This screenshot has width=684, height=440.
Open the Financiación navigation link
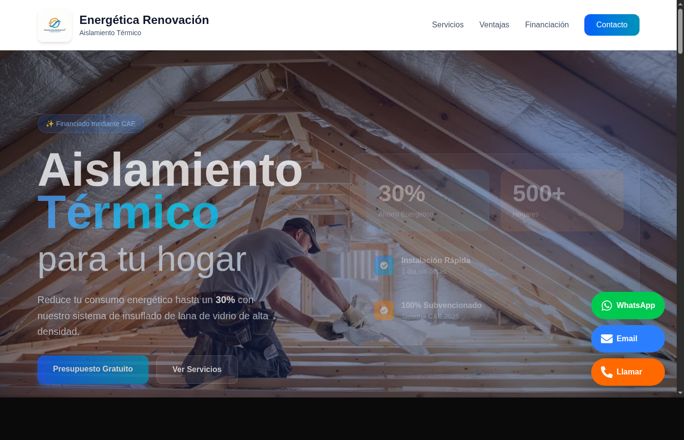pos(547,24)
